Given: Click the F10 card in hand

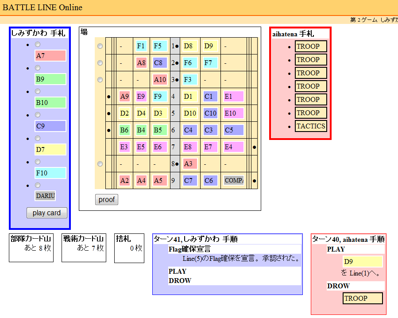Looking at the screenshot, I should coord(50,173).
